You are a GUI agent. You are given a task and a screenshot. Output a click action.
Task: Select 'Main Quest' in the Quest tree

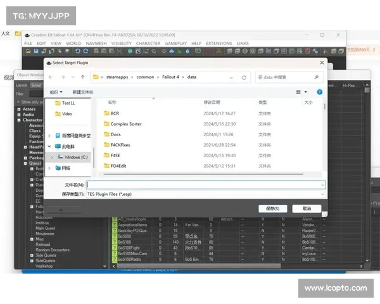(46, 229)
